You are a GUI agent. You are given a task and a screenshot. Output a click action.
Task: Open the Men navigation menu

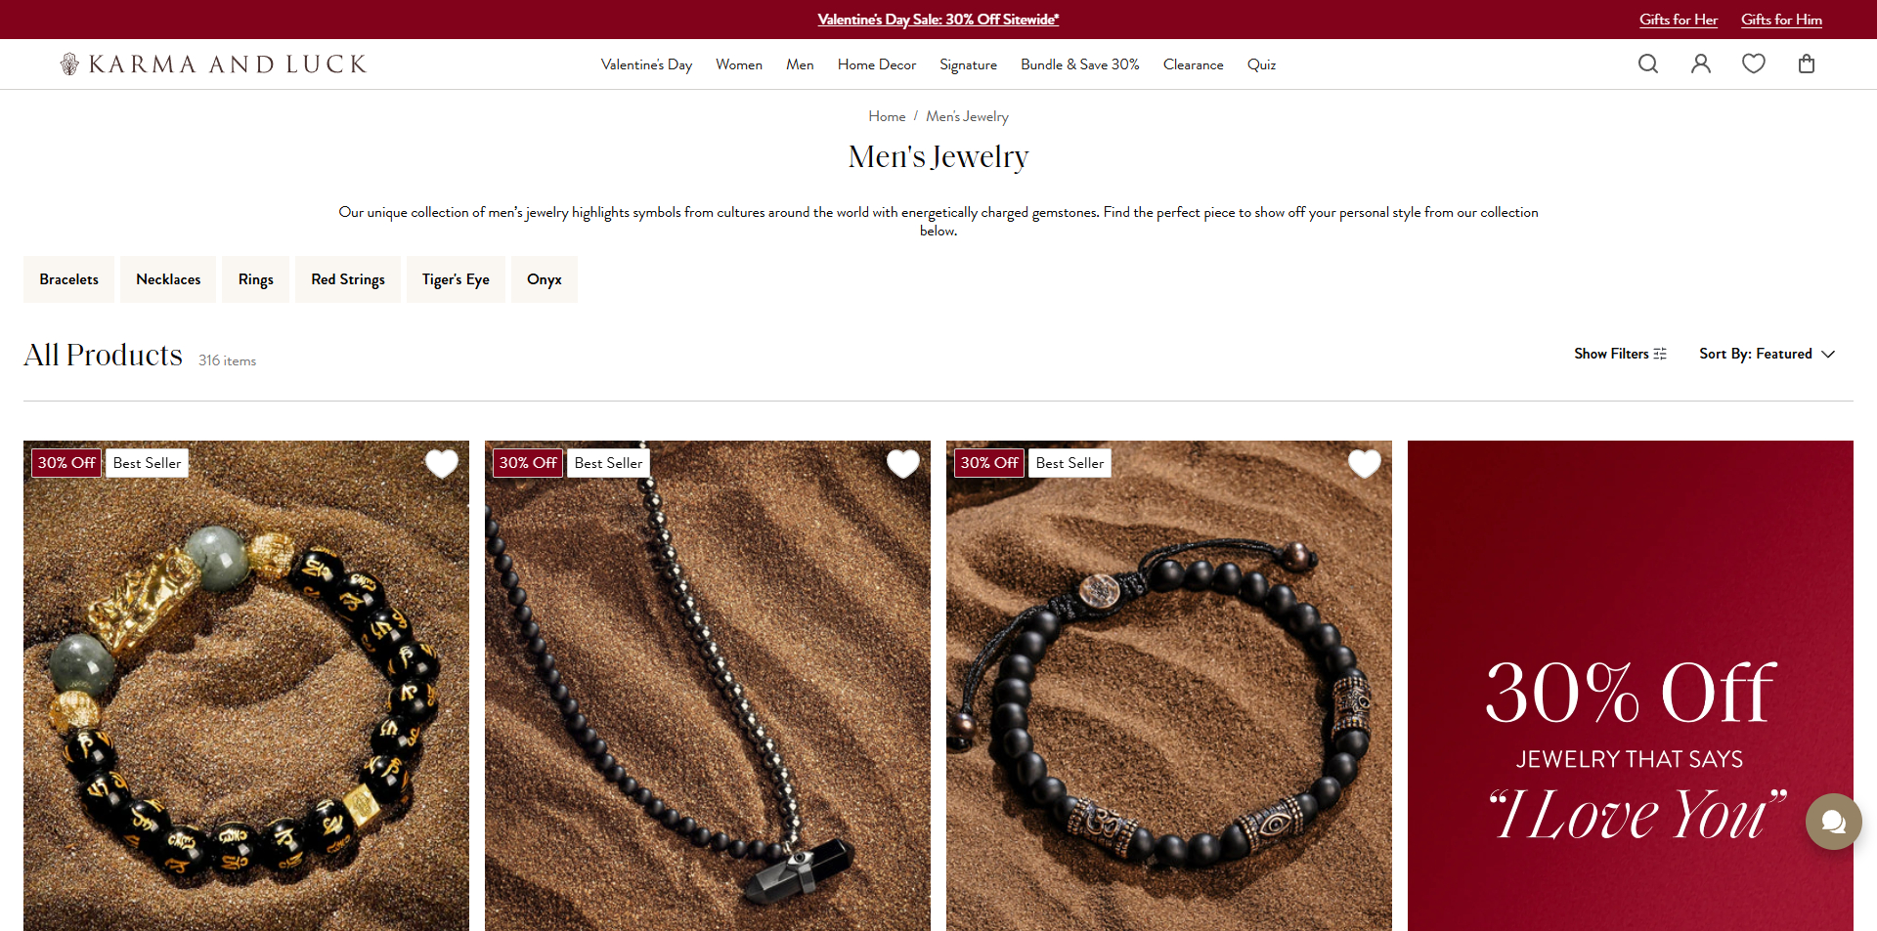pyautogui.click(x=800, y=64)
